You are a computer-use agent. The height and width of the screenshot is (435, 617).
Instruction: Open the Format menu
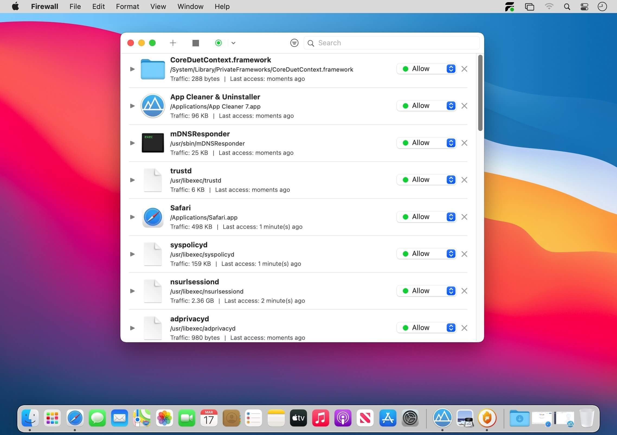[127, 7]
